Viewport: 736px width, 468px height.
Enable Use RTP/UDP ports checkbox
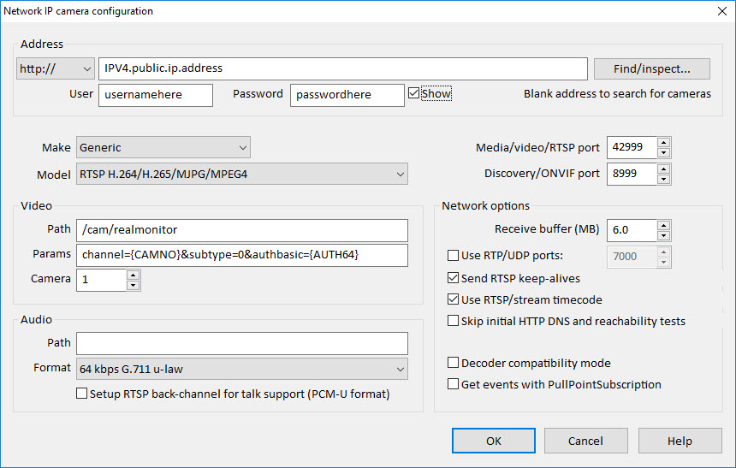pos(453,255)
